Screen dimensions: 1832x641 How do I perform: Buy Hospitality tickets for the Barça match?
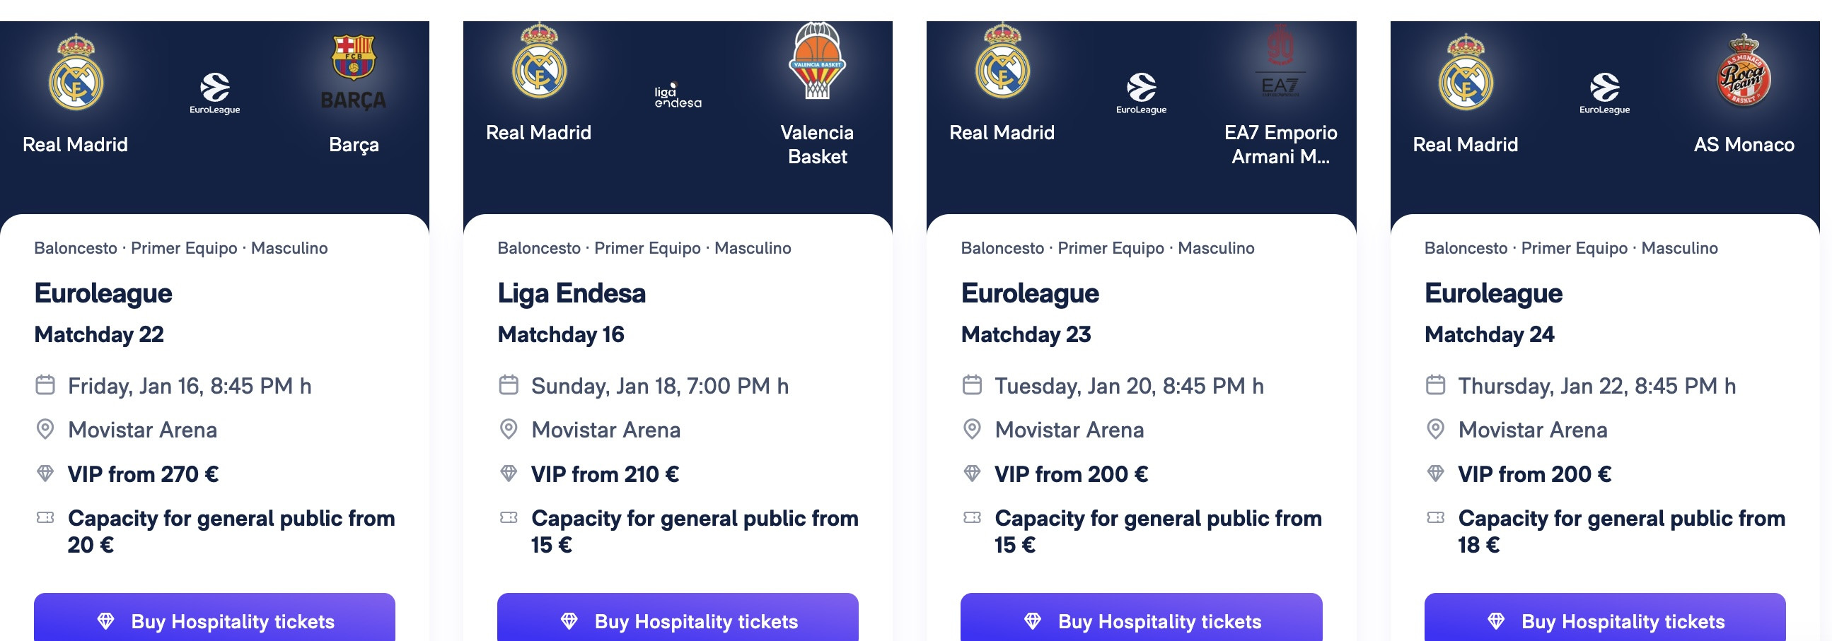coord(215,621)
